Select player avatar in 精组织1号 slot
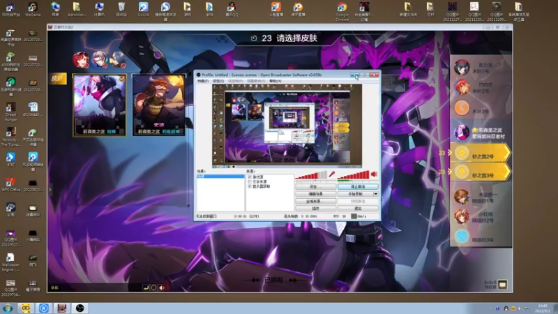 (462, 197)
